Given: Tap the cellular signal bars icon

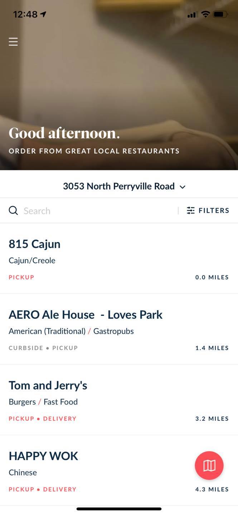Looking at the screenshot, I should [192, 15].
